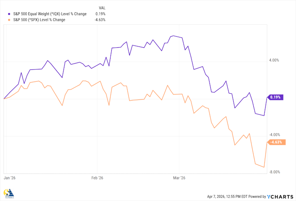Click the Mar '26 x-axis label
The width and height of the screenshot is (296, 201).
tap(179, 178)
